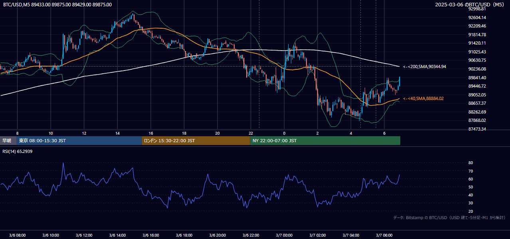This screenshot has width=510, height=239.
Task: Click price axis value 92998.81
Action: click(477, 9)
